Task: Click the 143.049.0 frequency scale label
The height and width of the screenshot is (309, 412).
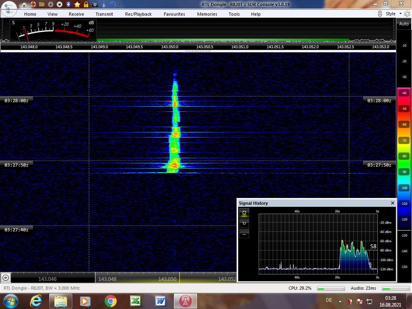Action: pyautogui.click(x=99, y=47)
